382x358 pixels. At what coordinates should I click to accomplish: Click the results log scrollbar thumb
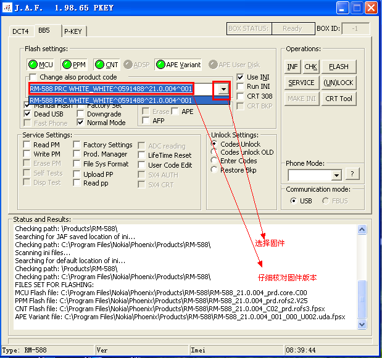(362, 299)
